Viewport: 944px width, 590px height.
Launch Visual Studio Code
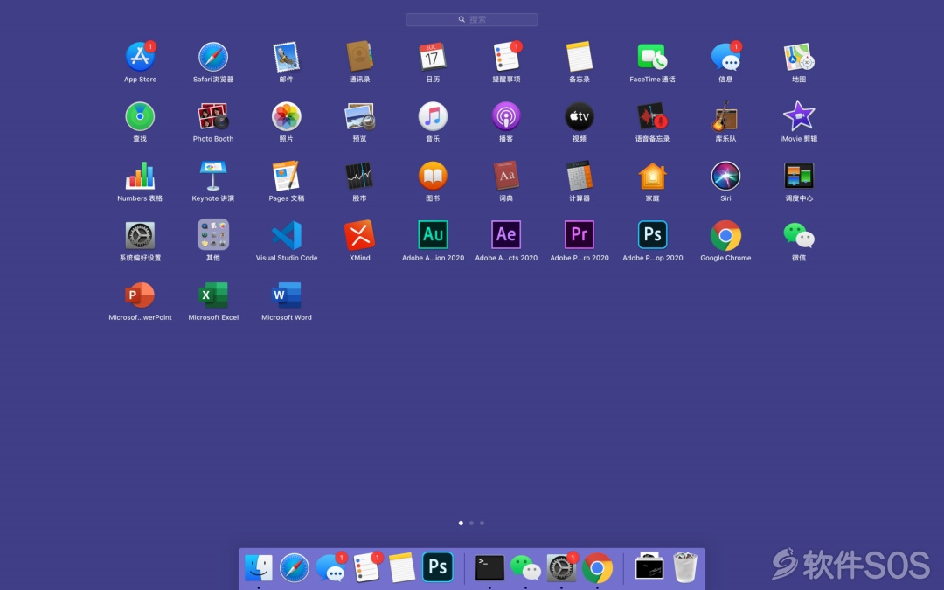pos(287,235)
